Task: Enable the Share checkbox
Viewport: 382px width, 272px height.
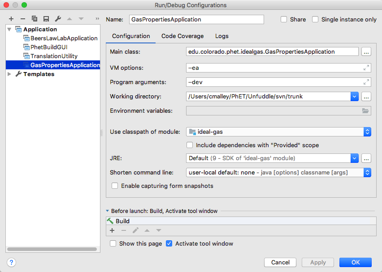Action: pyautogui.click(x=283, y=19)
